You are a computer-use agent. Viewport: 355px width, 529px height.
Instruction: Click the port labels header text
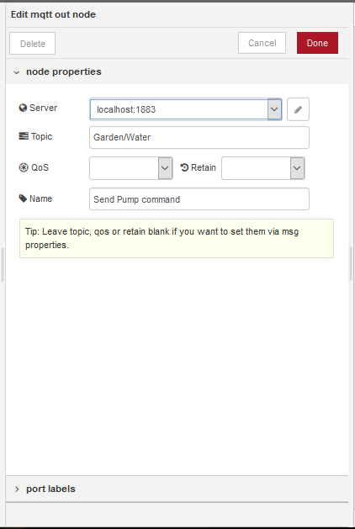[50, 489]
